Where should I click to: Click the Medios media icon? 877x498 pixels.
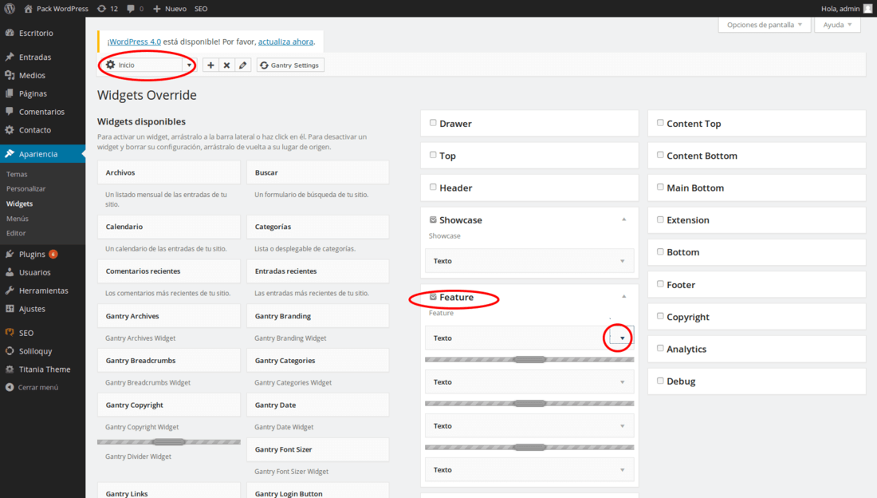coord(10,75)
